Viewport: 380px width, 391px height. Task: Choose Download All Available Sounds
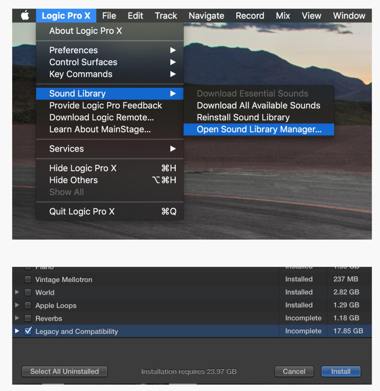259,105
